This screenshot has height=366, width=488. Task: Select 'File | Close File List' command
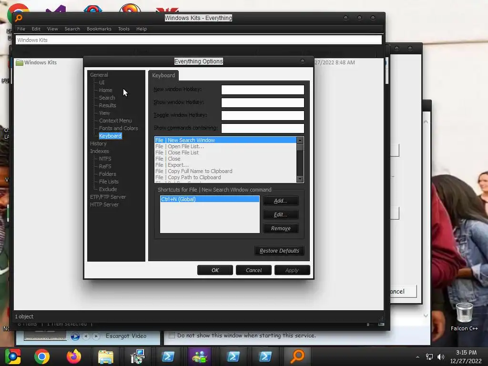click(225, 152)
